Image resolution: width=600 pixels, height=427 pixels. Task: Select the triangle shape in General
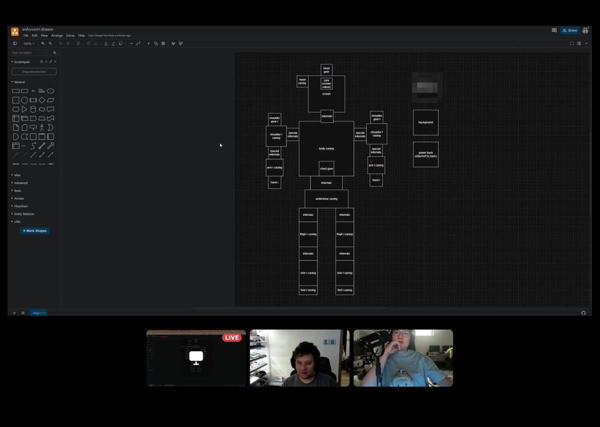coord(24,109)
